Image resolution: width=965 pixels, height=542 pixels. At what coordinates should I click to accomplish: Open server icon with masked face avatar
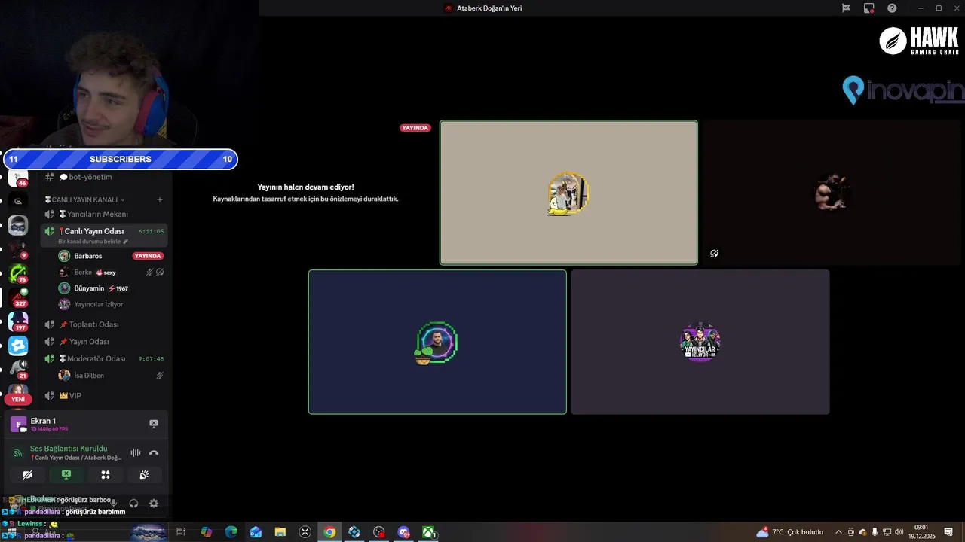click(18, 225)
